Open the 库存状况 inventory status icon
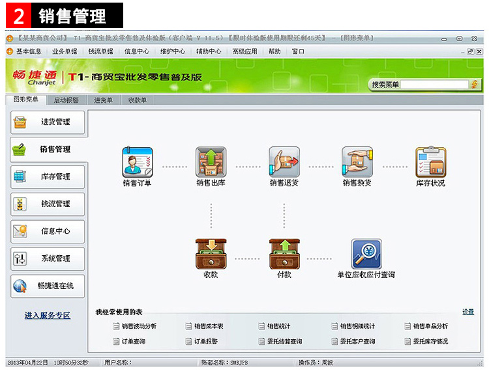This screenshot has height=371, width=489. tap(431, 162)
